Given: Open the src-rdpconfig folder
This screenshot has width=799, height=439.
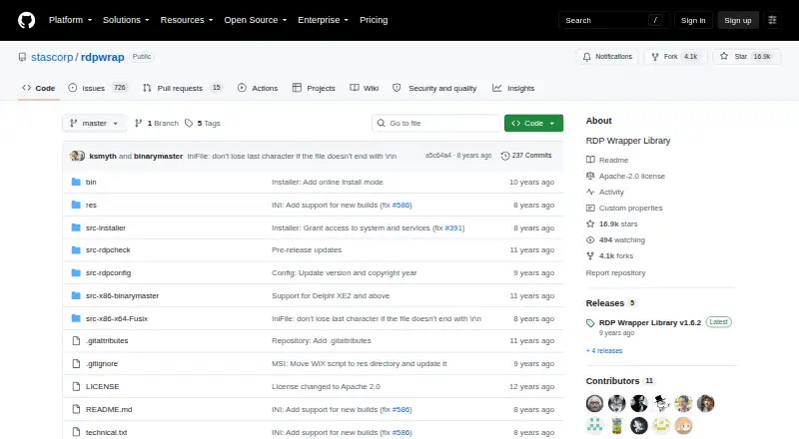Looking at the screenshot, I should (x=108, y=273).
